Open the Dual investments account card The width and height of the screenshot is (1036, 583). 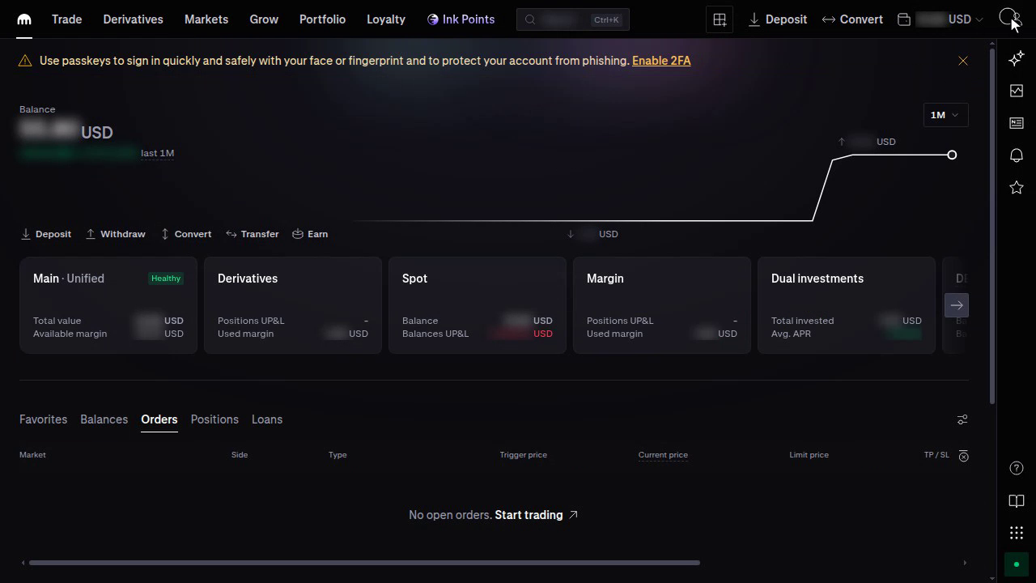(846, 305)
